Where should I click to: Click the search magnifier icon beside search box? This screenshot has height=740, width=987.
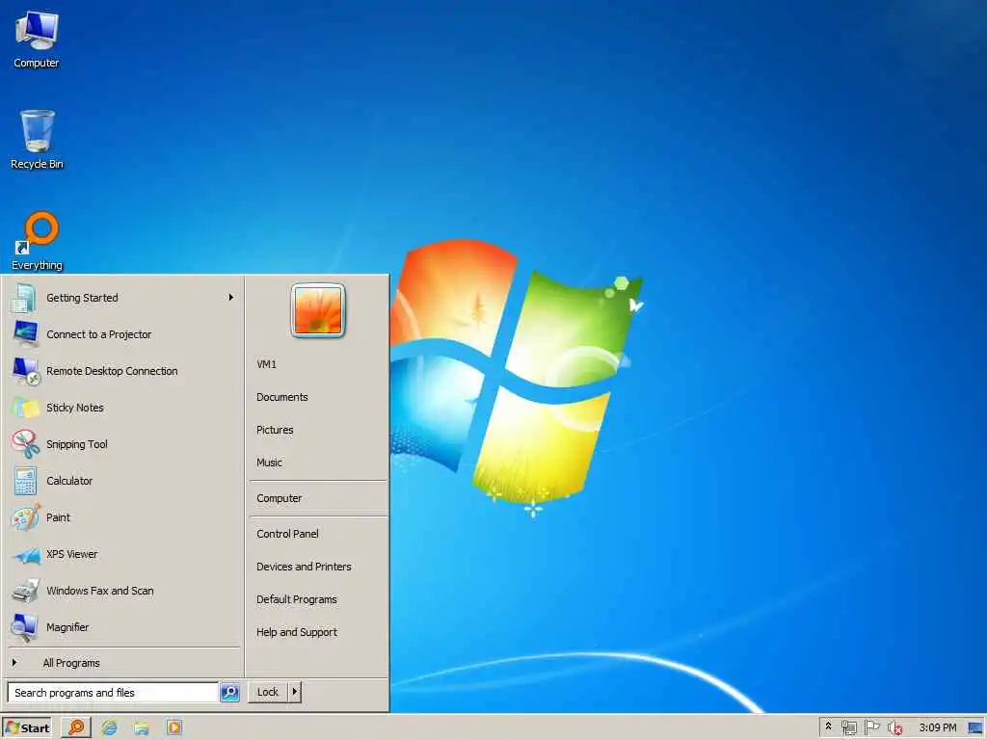229,692
